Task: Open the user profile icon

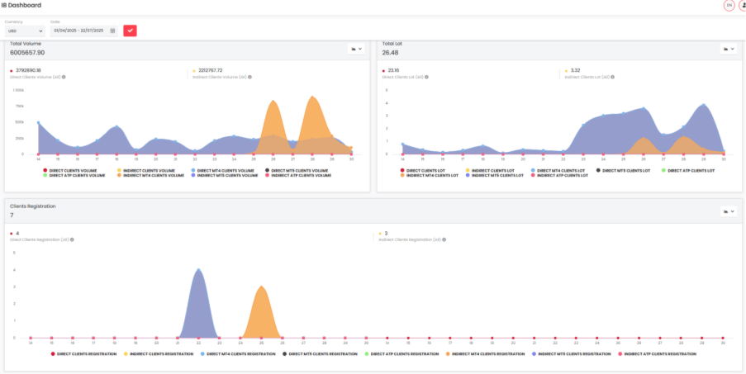Action: [742, 5]
